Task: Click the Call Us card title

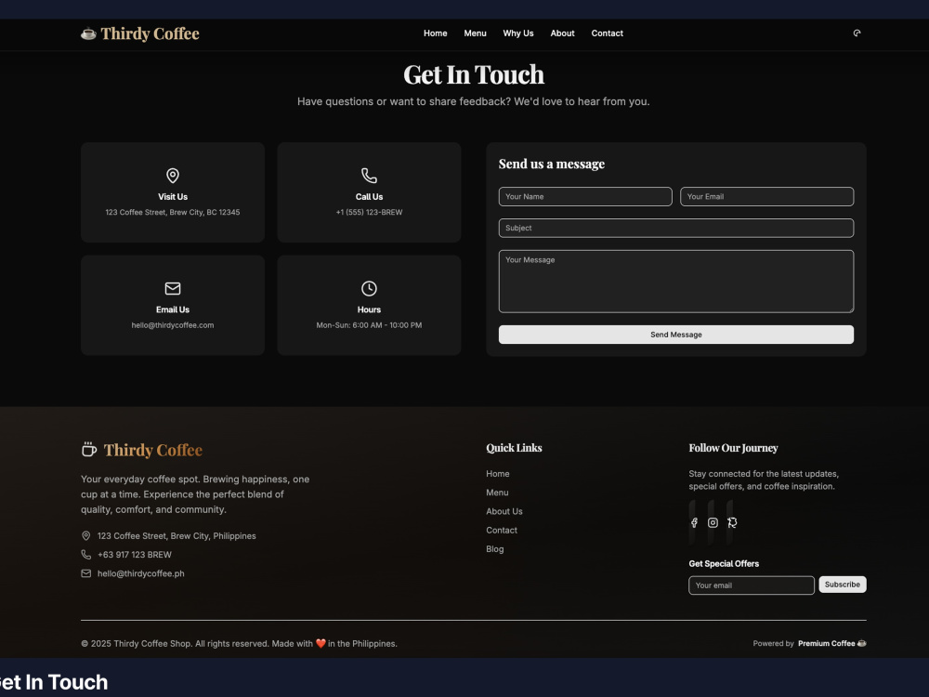Action: click(369, 197)
